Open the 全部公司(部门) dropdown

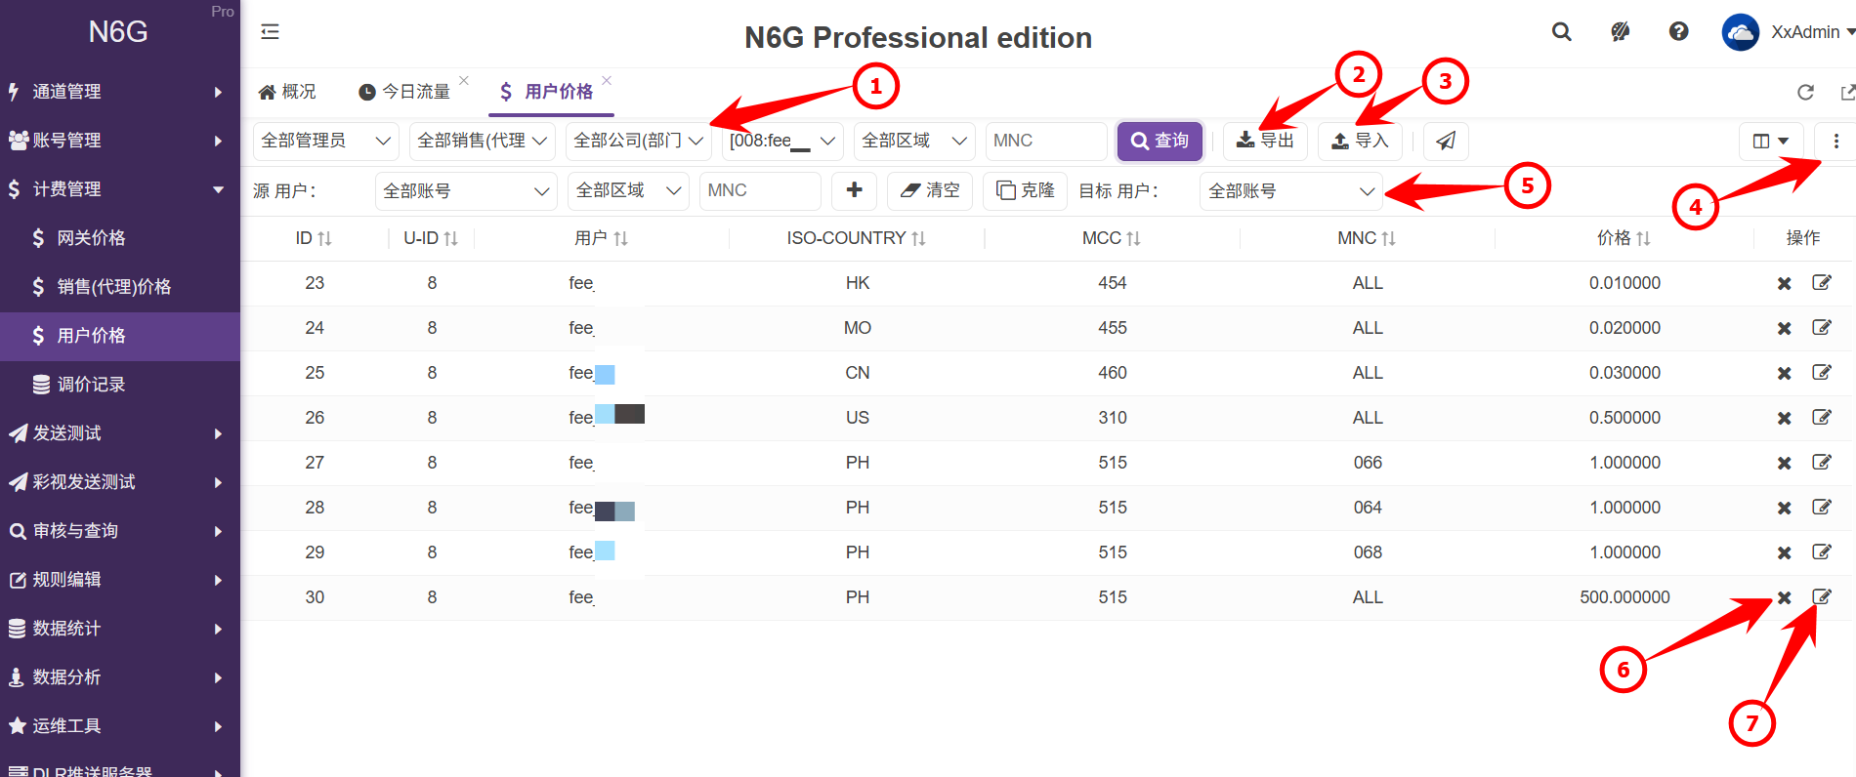tap(639, 141)
